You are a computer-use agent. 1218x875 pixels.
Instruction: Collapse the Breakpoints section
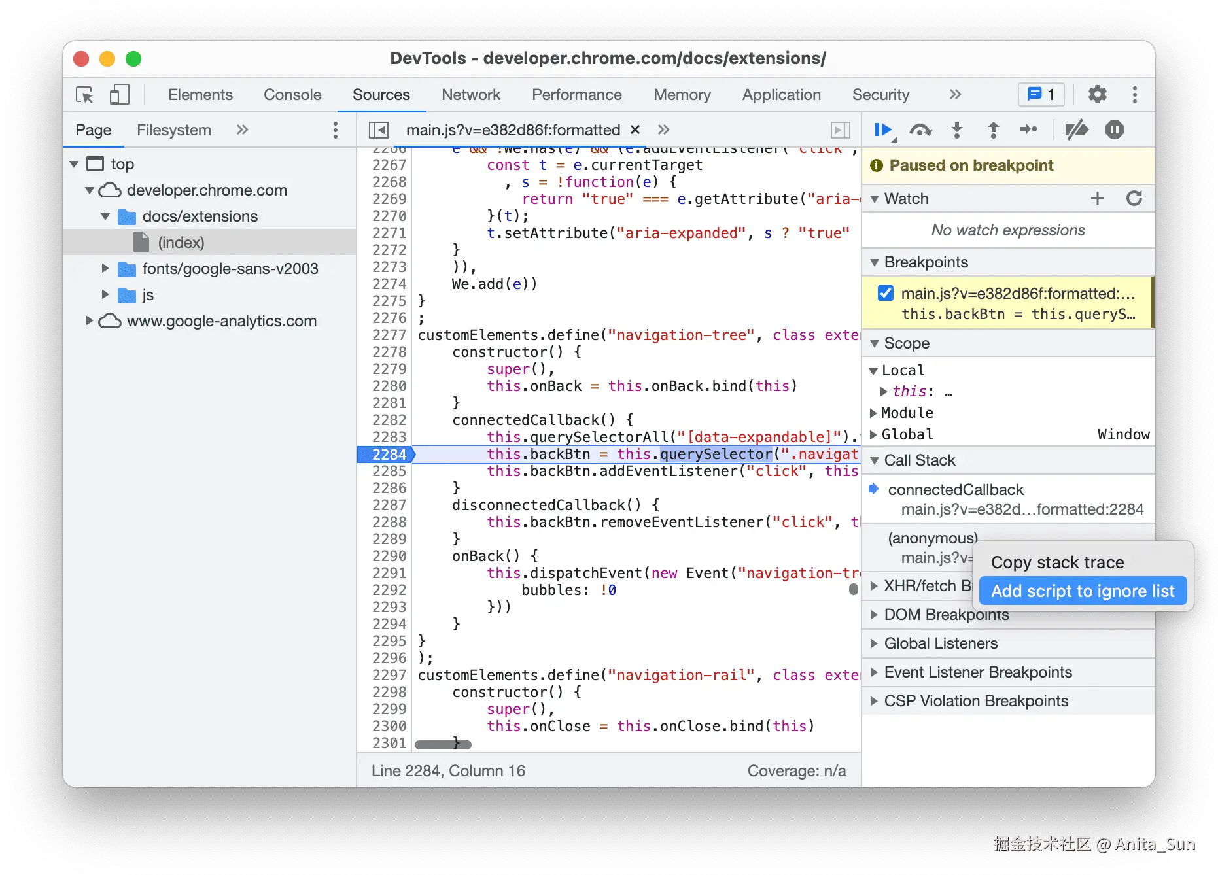click(x=875, y=262)
